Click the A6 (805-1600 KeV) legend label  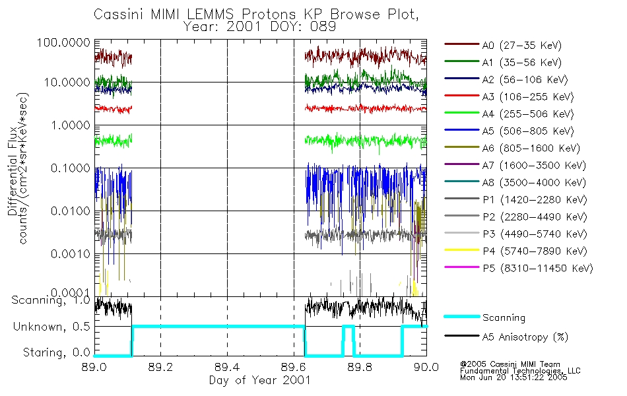pos(531,148)
